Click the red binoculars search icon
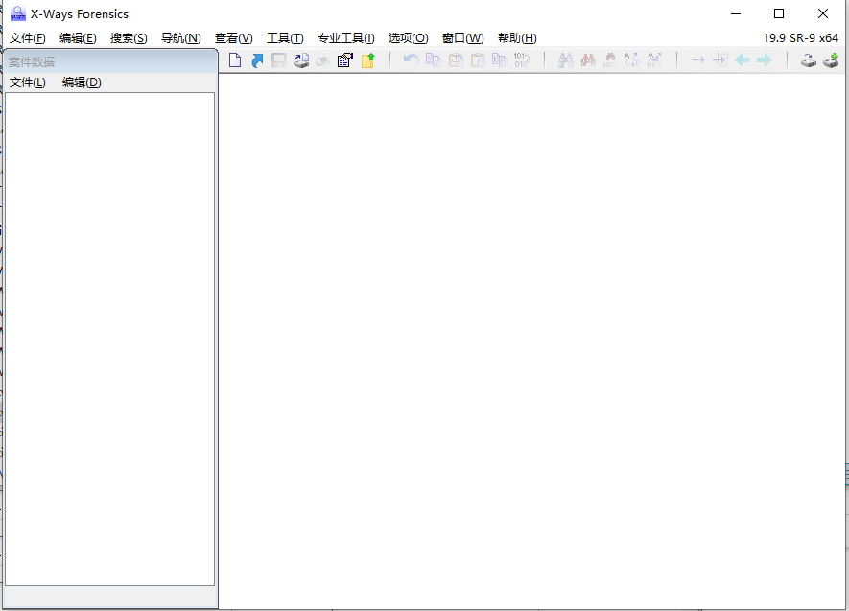The height and width of the screenshot is (611, 849). (588, 60)
